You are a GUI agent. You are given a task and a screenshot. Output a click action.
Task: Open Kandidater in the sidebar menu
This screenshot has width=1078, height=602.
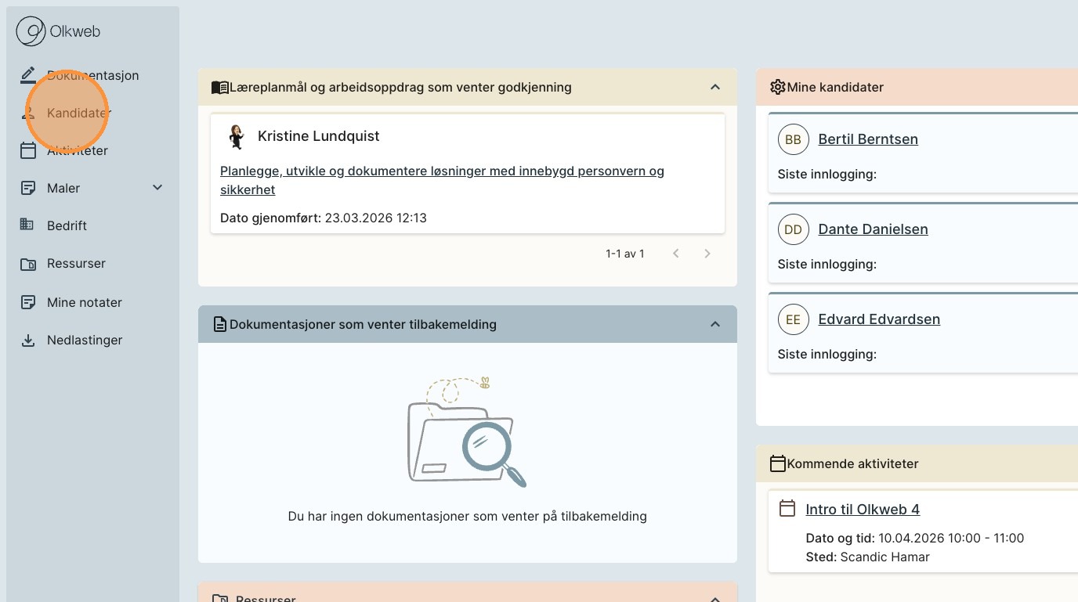coord(78,113)
